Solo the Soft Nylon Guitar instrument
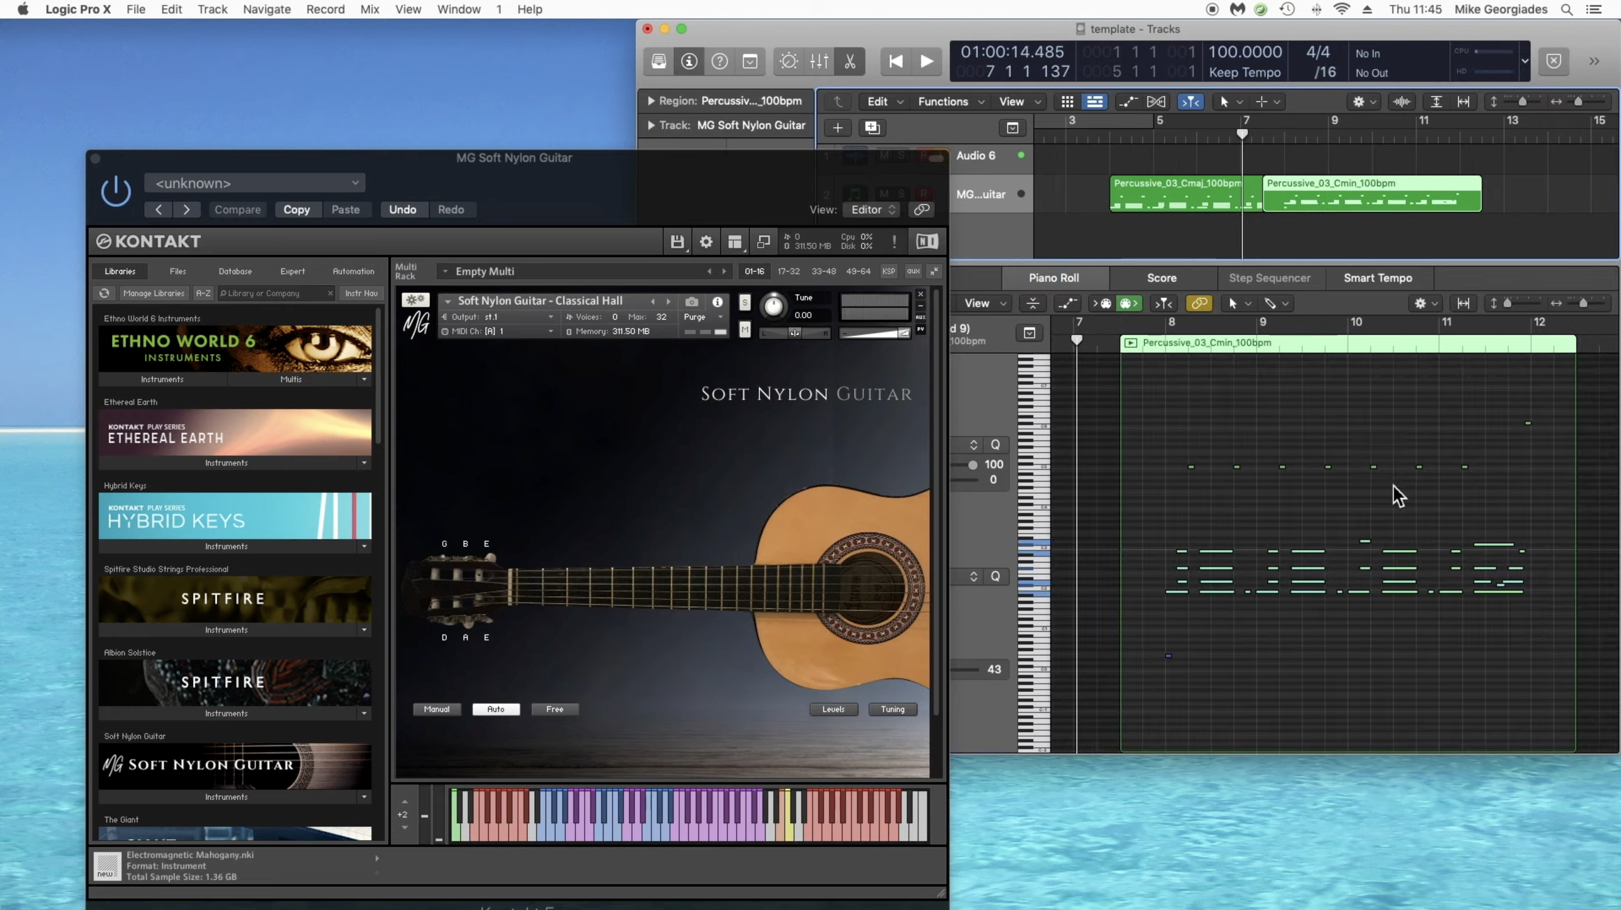 click(x=745, y=303)
